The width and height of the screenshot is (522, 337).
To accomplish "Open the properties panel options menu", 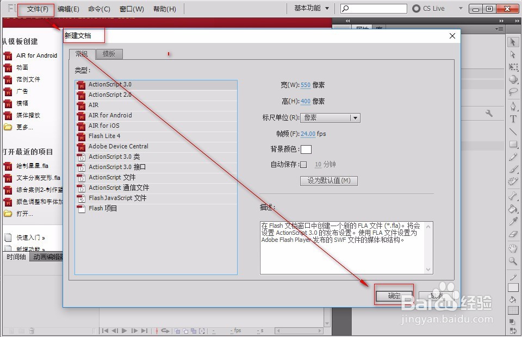I will pos(499,29).
